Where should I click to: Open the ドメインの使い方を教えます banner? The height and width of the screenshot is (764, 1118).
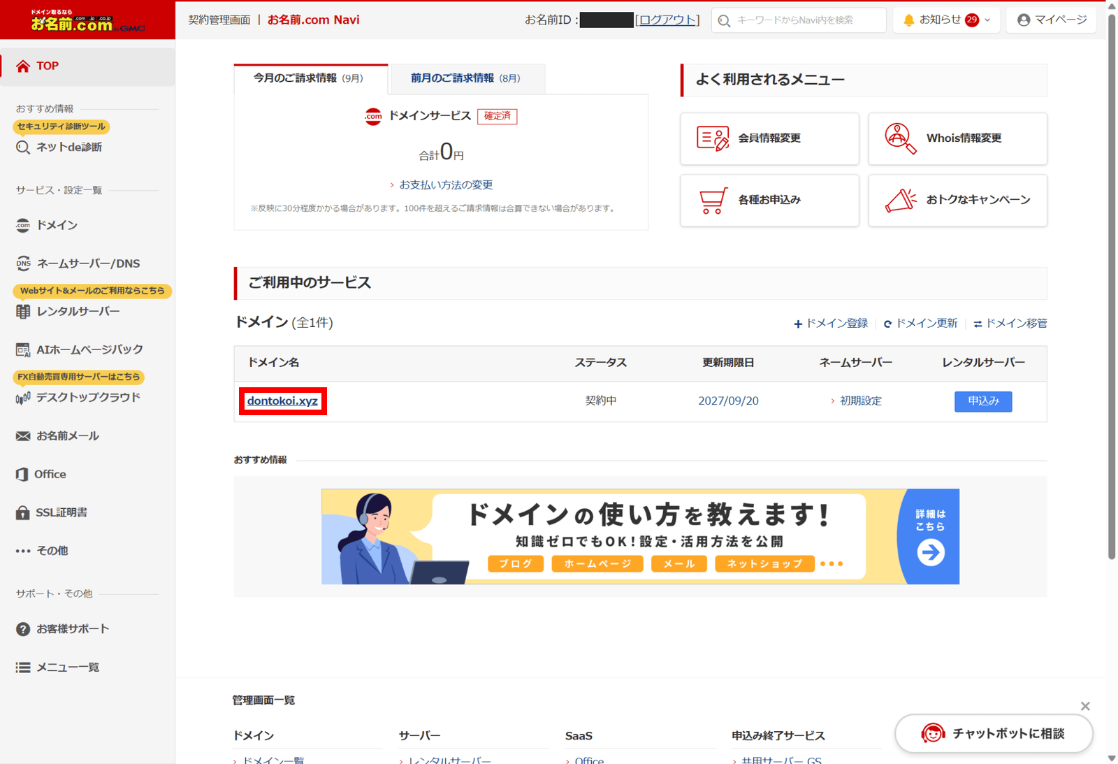point(640,537)
